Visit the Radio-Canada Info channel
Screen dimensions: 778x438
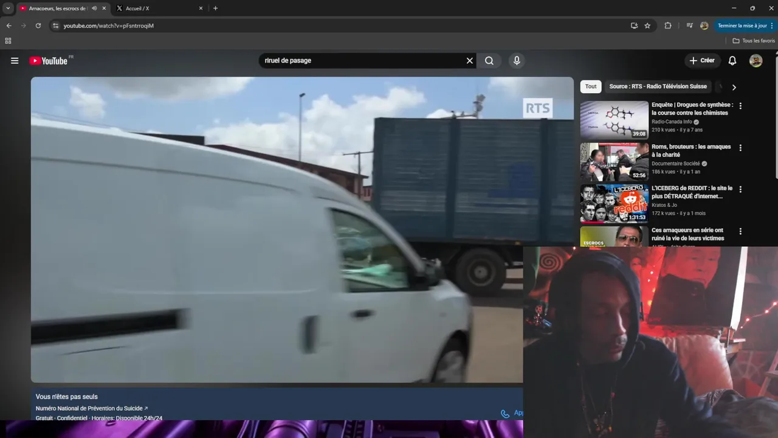672,122
